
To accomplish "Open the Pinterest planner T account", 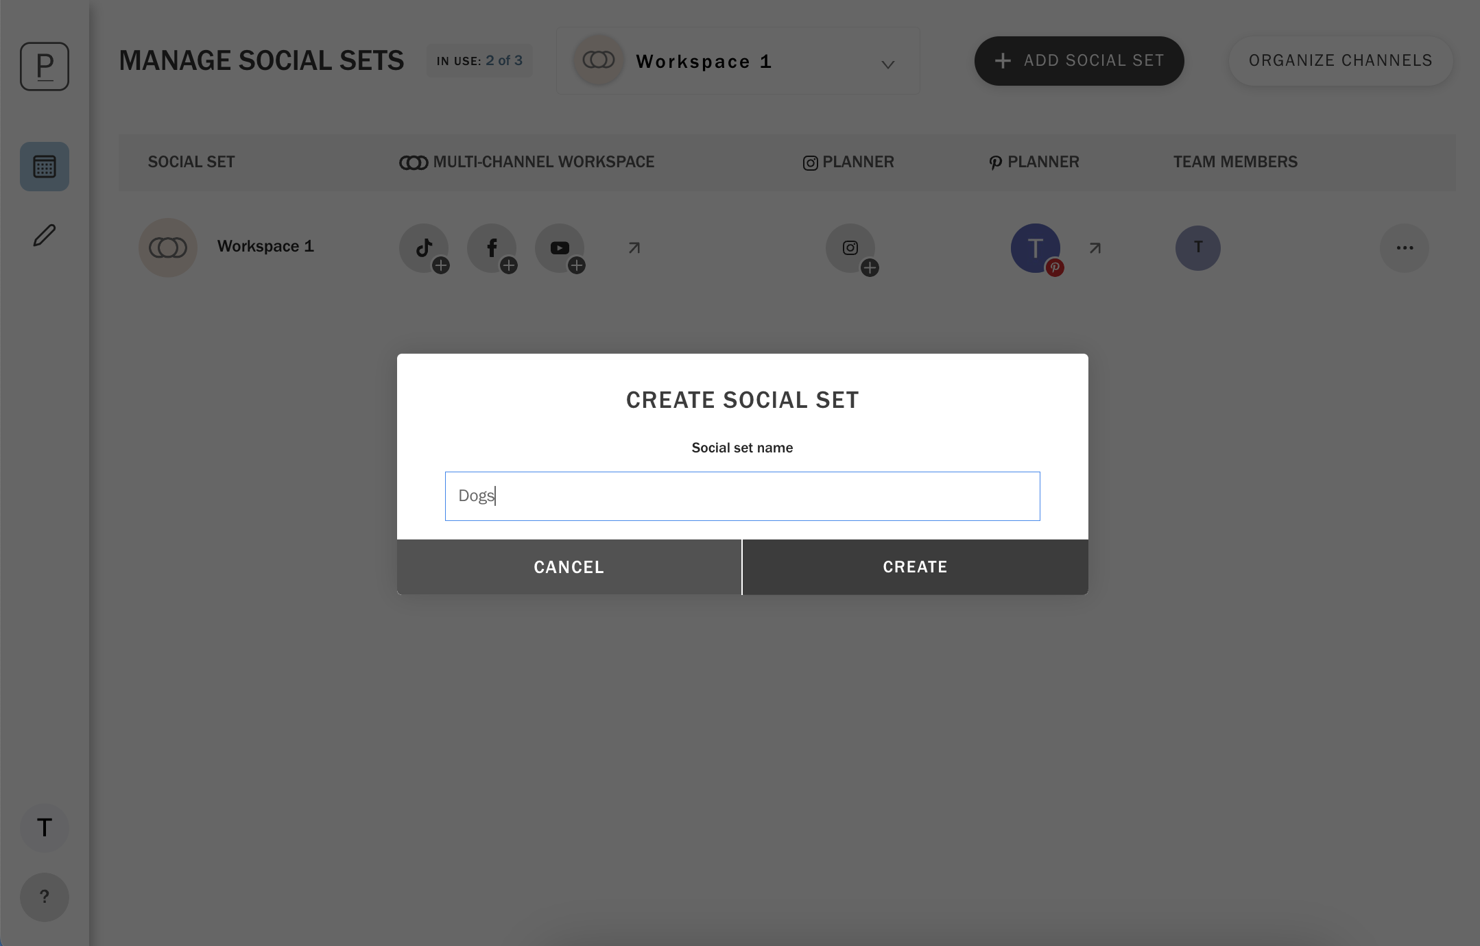I will click(x=1036, y=248).
